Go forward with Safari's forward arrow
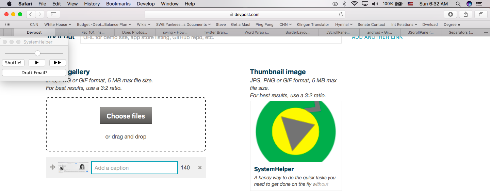This screenshot has height=195, width=490. [40, 14]
